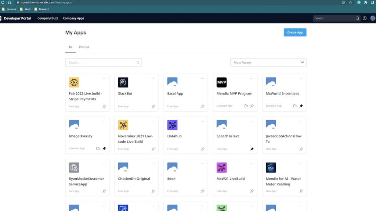Click the help question mark icon
This screenshot has height=211, width=376.
tap(365, 18)
